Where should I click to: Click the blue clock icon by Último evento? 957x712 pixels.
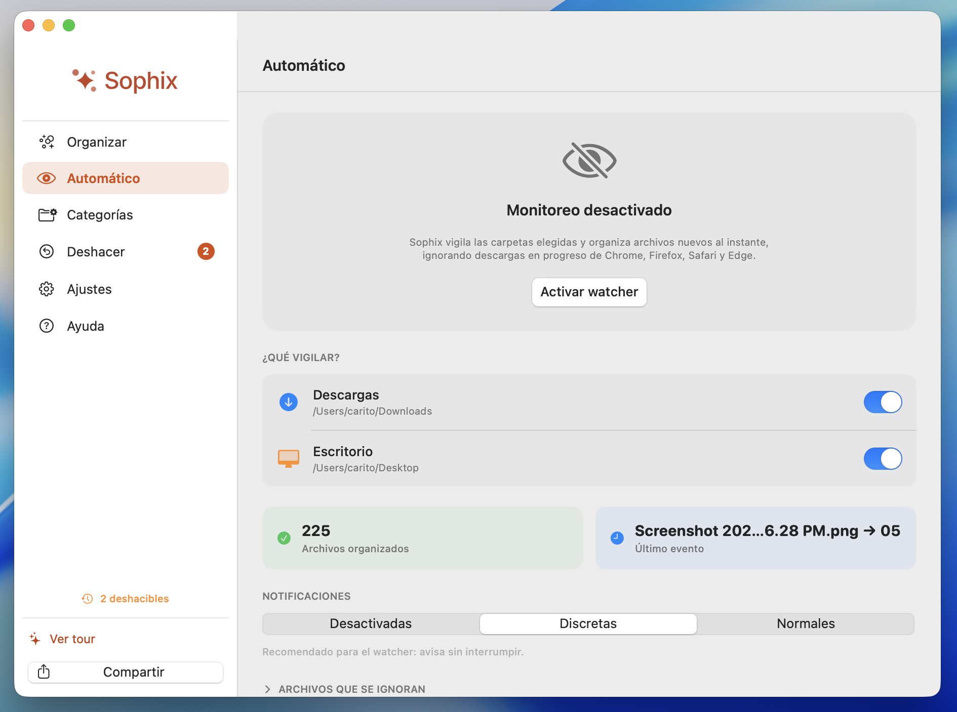coord(617,538)
